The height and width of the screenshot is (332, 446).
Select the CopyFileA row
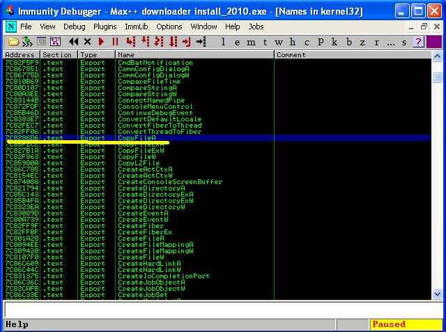(x=217, y=138)
